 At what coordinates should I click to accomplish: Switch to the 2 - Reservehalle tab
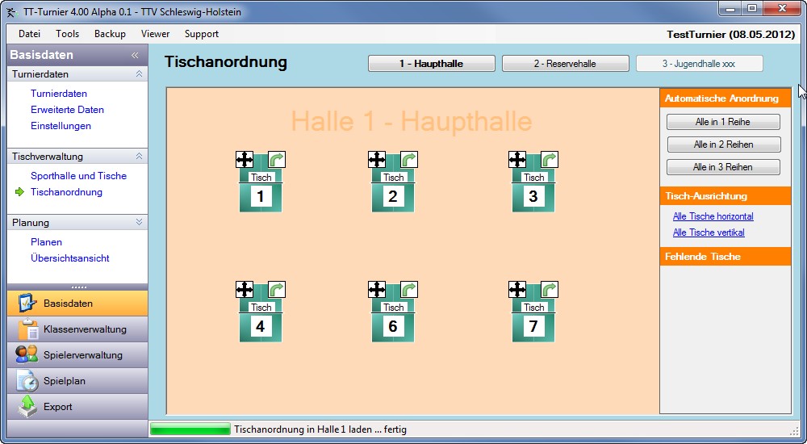(565, 64)
